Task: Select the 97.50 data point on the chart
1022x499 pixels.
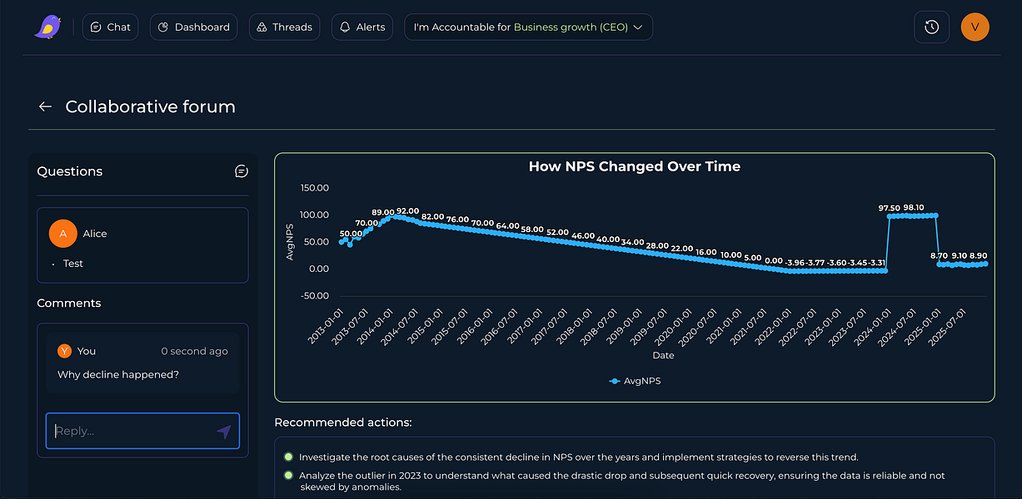Action: [x=890, y=217]
